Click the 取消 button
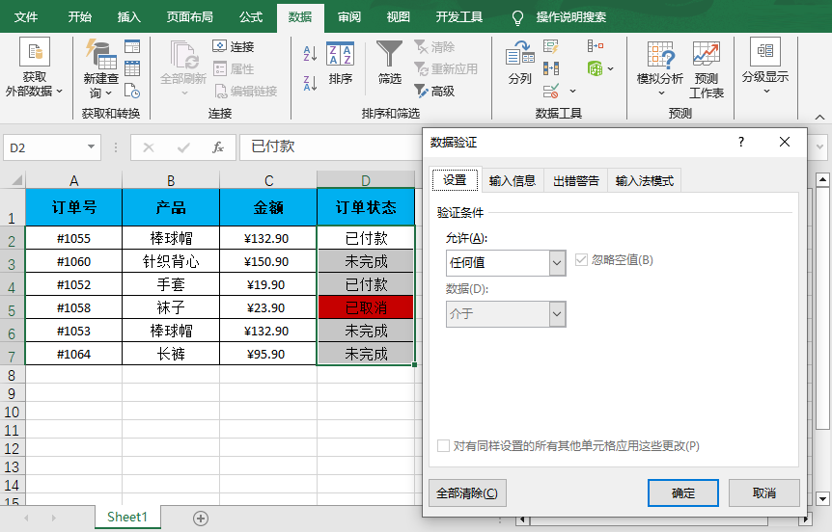The width and height of the screenshot is (832, 532). (x=764, y=493)
